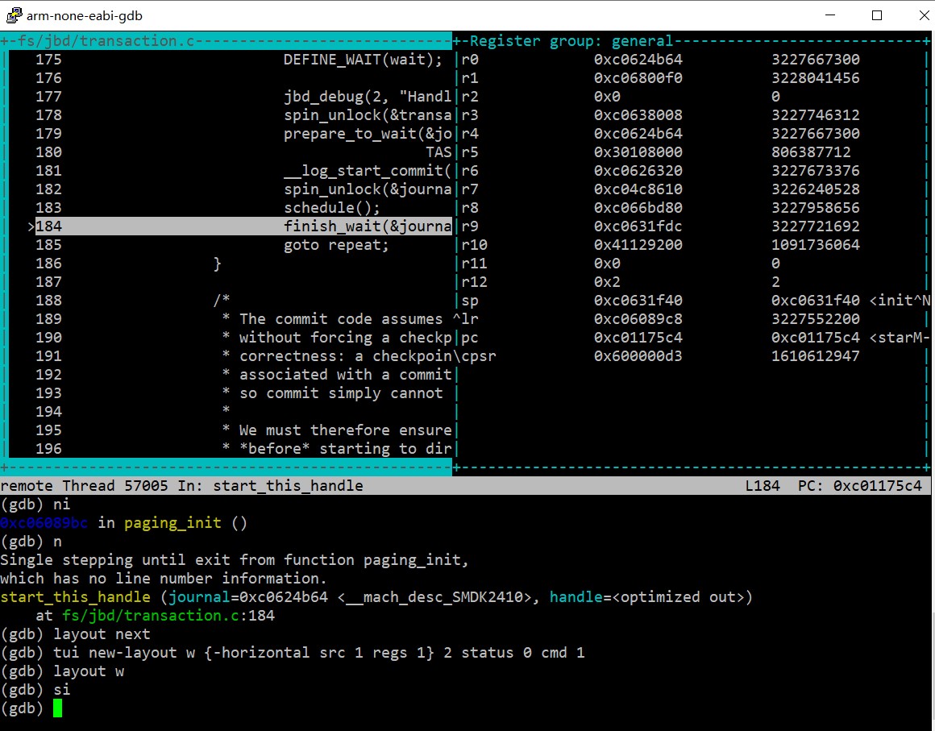Click line 193 comment 'so commit simply cannot'

pos(340,392)
